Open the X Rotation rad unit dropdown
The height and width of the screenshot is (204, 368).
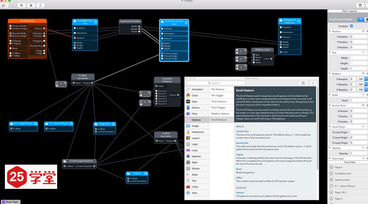tap(362, 79)
